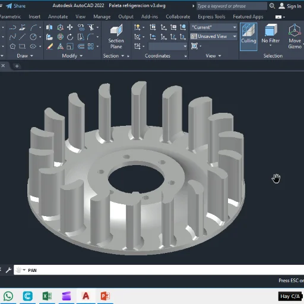Image resolution: width=304 pixels, height=304 pixels.
Task: Click the Erase tool icon
Action: pyautogui.click(x=50, y=46)
